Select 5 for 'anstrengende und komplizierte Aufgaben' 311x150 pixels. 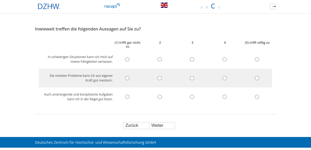pos(257,97)
